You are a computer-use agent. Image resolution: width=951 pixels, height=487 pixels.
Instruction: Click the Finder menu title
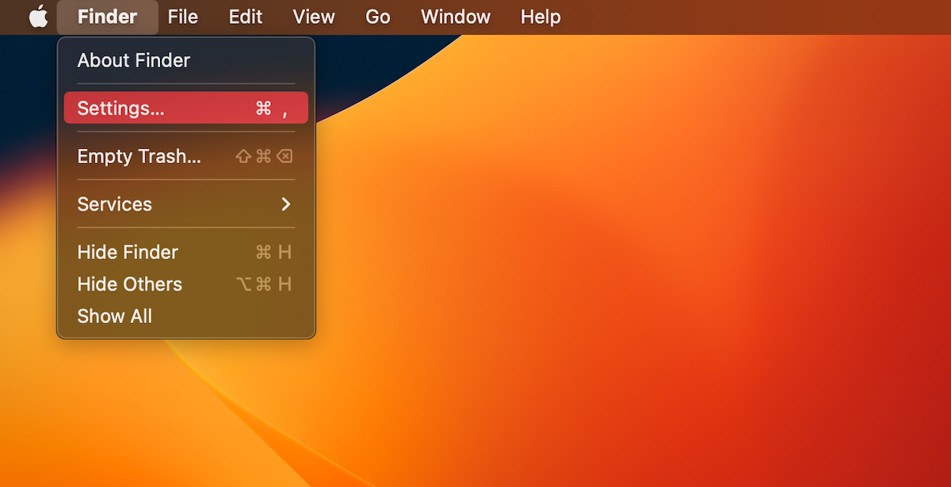[108, 17]
